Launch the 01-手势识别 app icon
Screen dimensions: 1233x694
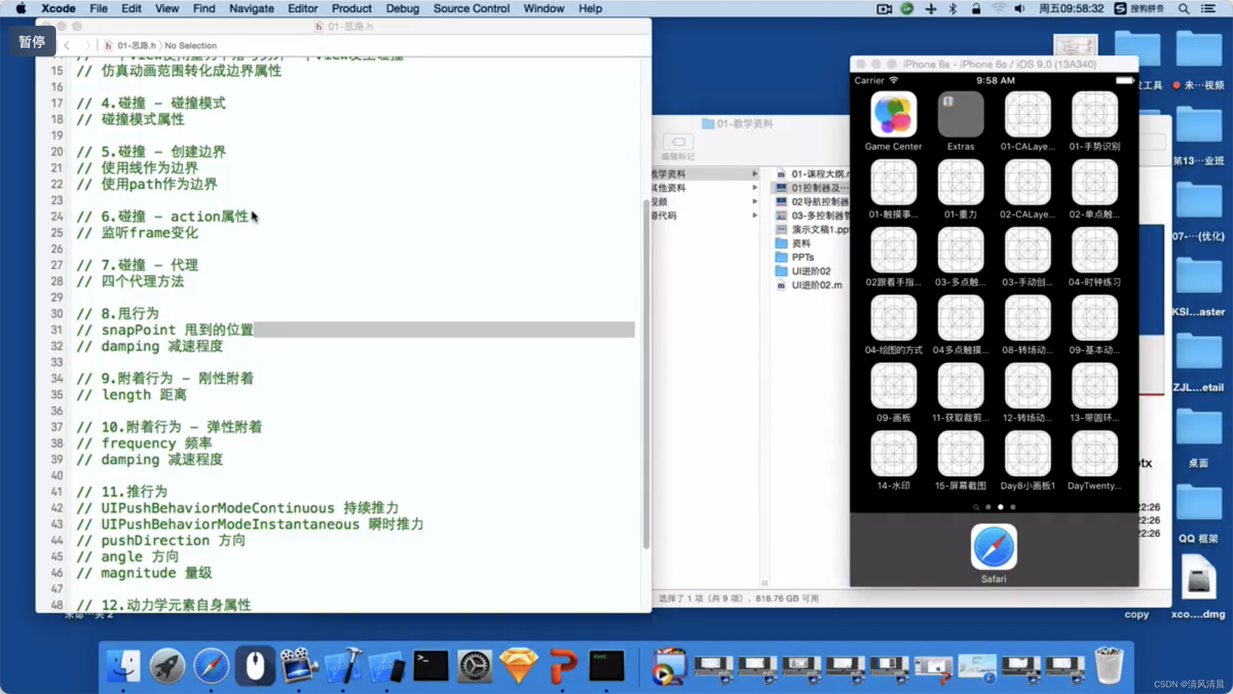1094,114
